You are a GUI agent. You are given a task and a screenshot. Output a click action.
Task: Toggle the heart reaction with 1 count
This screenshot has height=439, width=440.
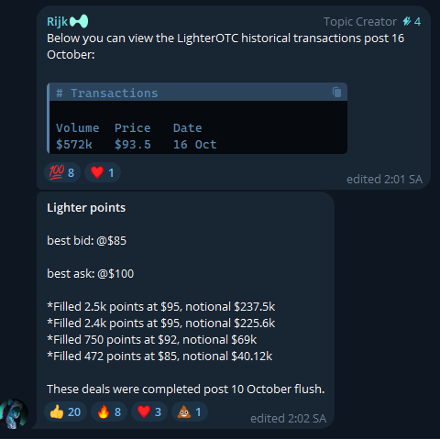(x=103, y=172)
